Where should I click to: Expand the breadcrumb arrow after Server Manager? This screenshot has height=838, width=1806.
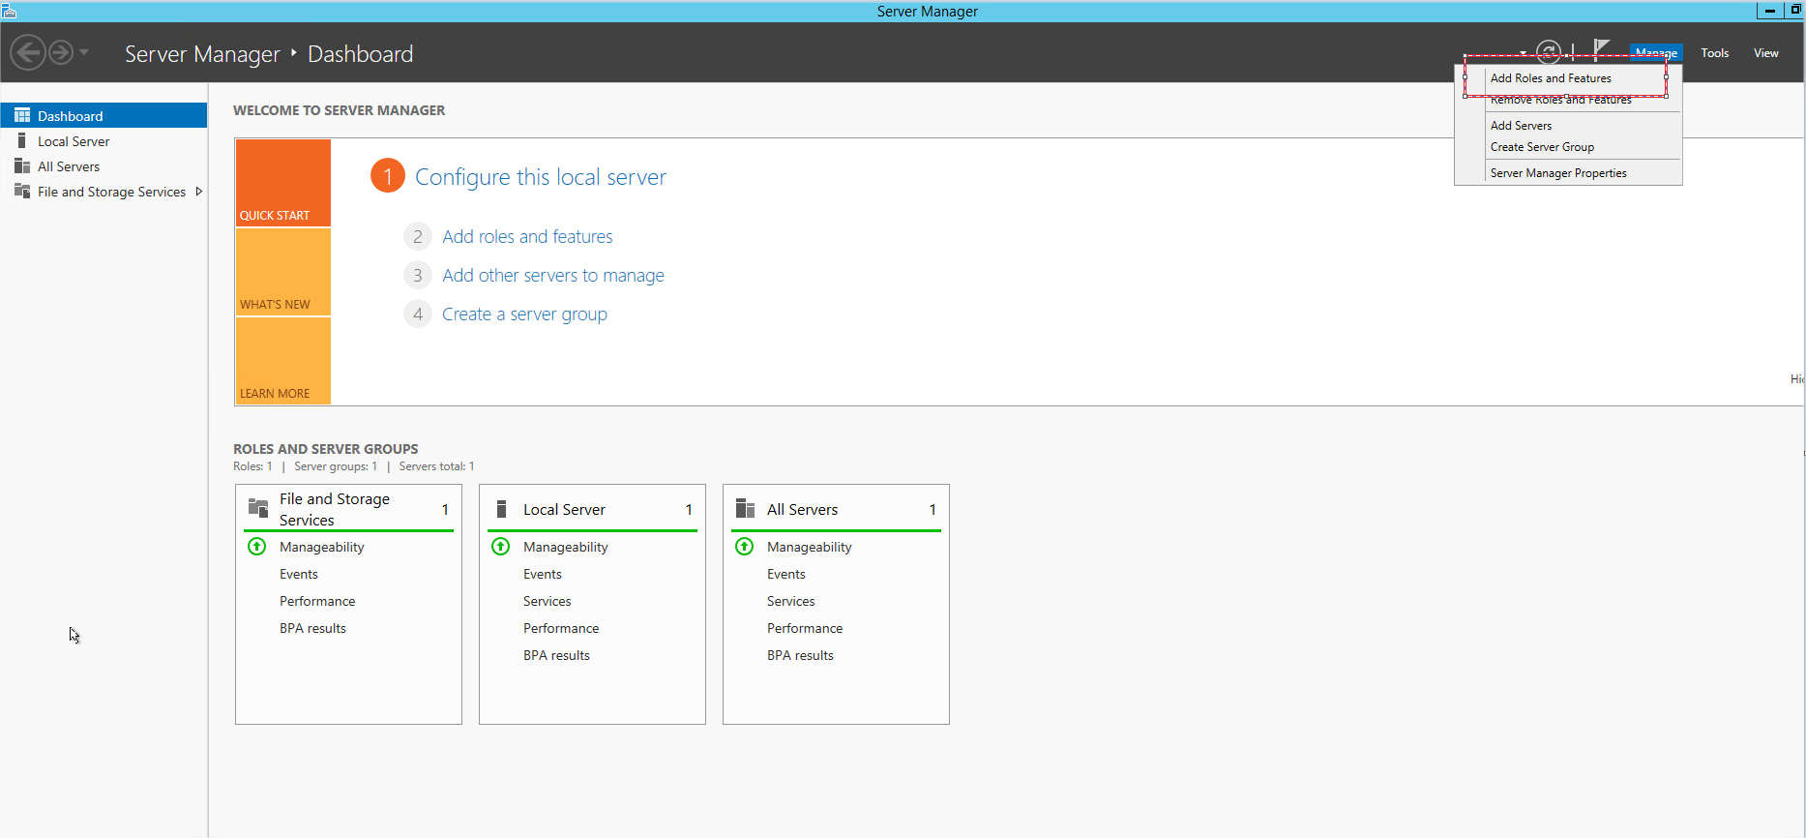click(x=294, y=53)
